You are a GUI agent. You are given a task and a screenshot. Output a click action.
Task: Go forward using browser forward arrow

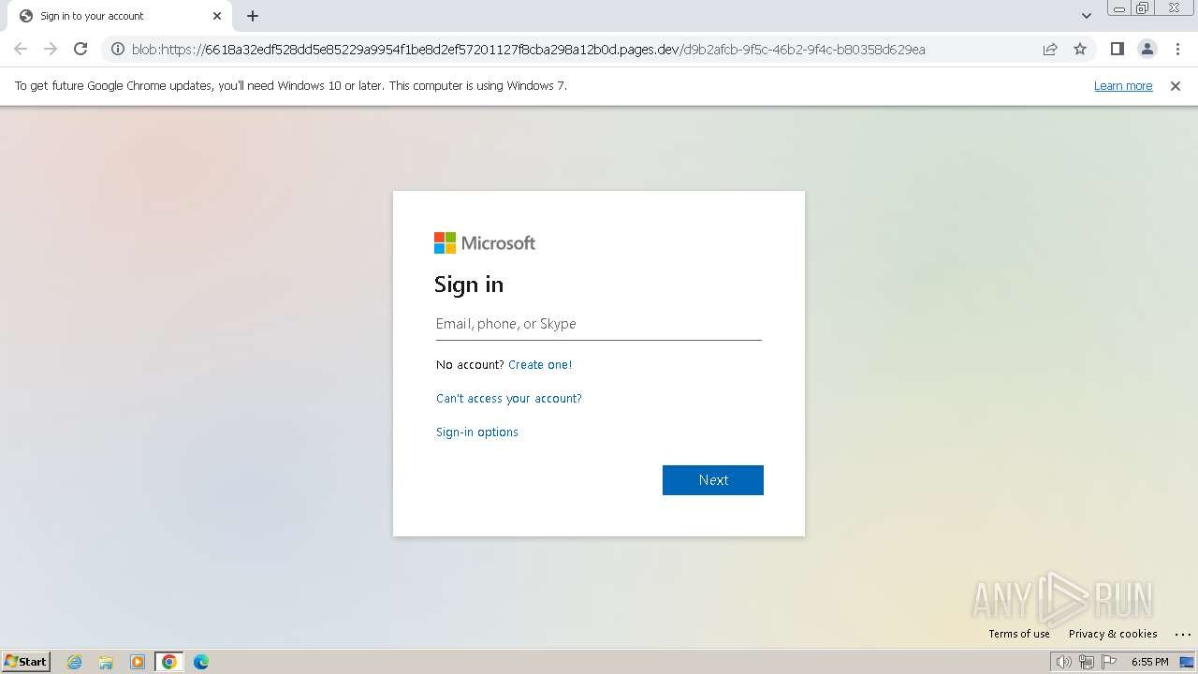tap(51, 49)
